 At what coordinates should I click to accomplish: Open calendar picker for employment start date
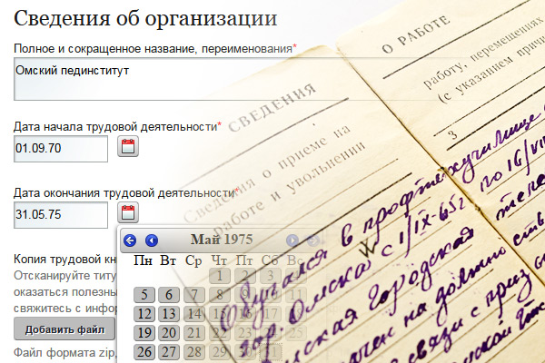(x=128, y=148)
